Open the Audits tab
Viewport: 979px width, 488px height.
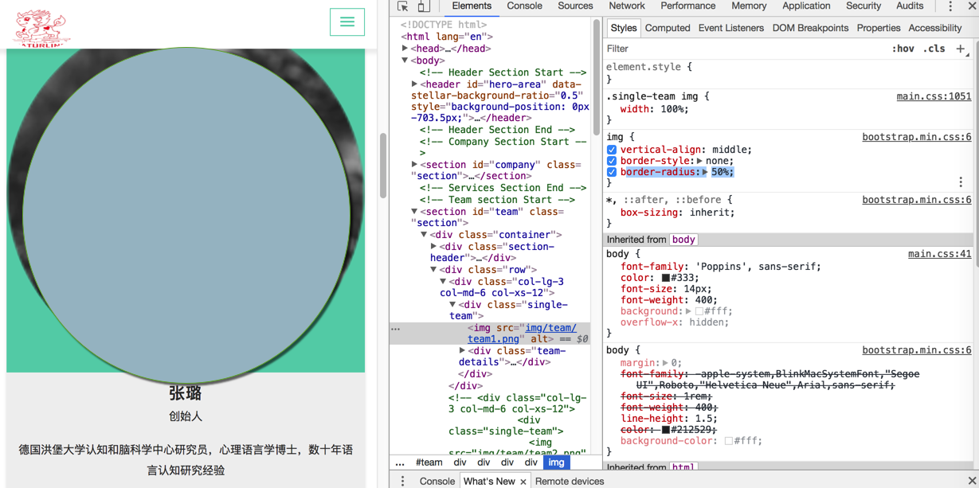point(910,6)
